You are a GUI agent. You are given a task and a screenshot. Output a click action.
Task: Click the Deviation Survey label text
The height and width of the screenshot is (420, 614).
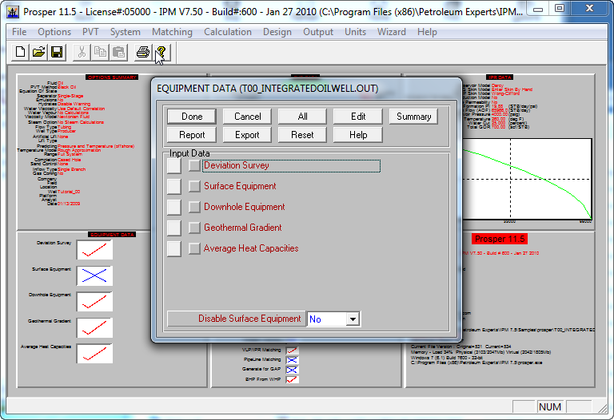pos(237,165)
